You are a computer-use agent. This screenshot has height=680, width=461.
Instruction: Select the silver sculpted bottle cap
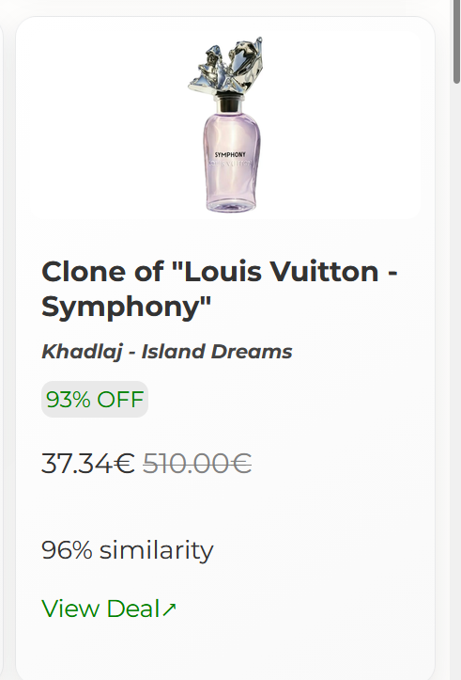pyautogui.click(x=225, y=66)
